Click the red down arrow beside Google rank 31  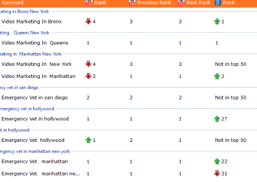[x=217, y=173]
